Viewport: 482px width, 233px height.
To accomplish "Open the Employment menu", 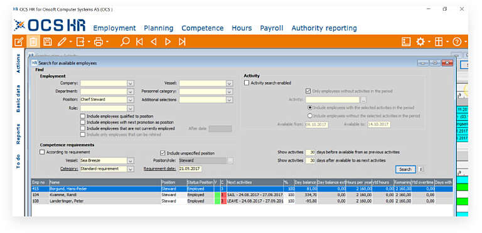I will [x=114, y=28].
